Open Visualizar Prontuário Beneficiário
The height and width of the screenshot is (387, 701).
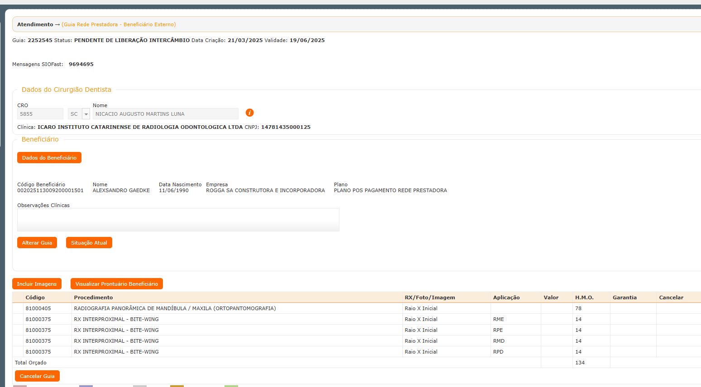click(x=116, y=284)
